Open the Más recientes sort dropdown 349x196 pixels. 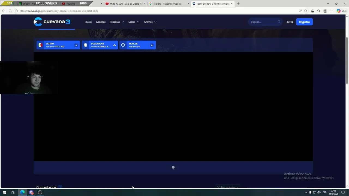[x=228, y=187]
